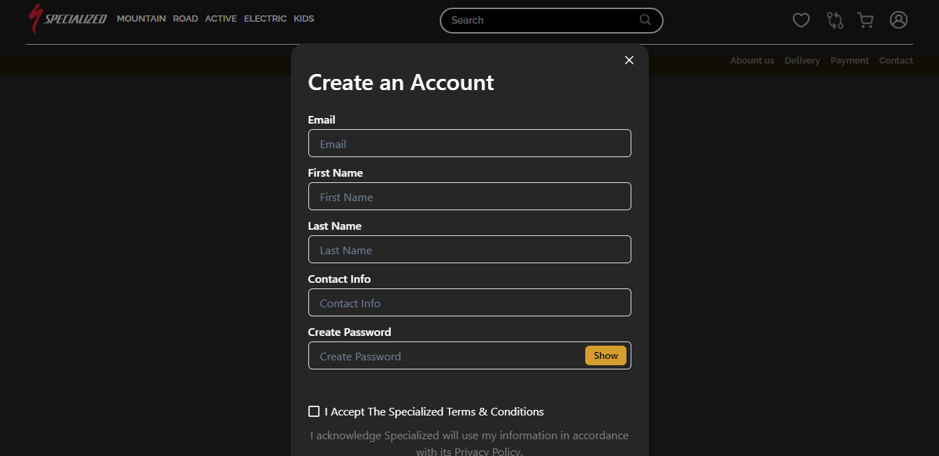Click inside the Email input field
939x456 pixels.
pyautogui.click(x=469, y=143)
